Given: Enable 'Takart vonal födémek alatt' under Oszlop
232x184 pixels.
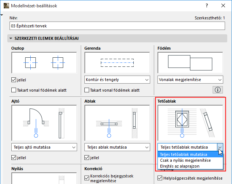Looking at the screenshot, I should click(x=14, y=90).
